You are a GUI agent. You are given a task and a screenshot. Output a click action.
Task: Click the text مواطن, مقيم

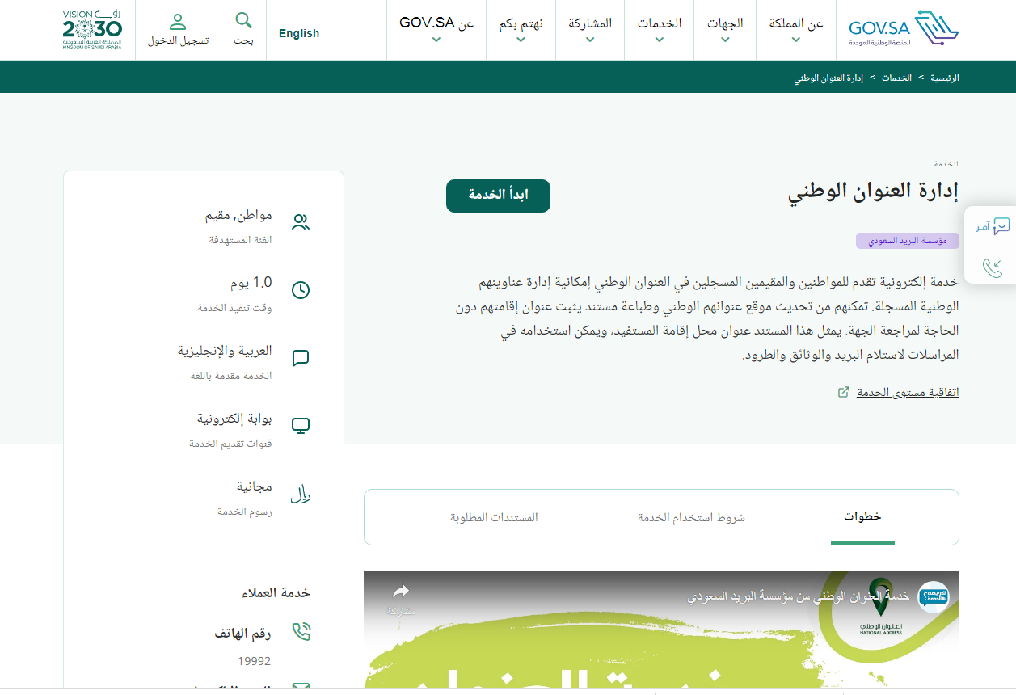pyautogui.click(x=238, y=216)
